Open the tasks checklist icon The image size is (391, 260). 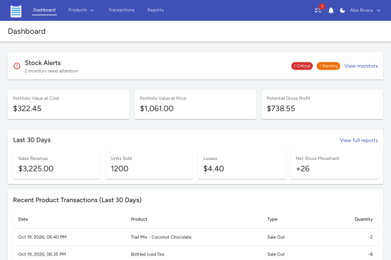pyautogui.click(x=318, y=10)
